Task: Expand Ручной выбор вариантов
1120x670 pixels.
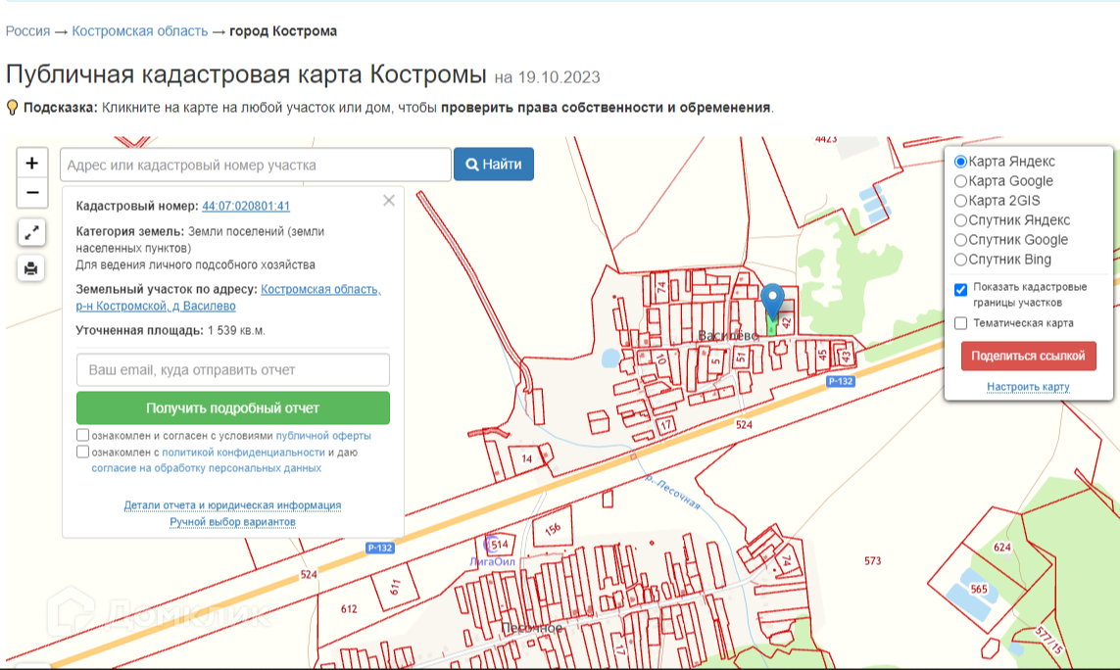Action: 232,522
